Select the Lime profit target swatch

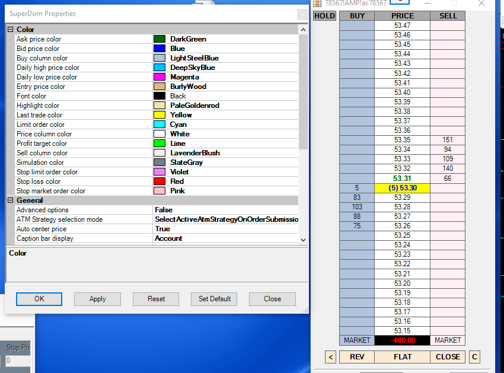[160, 144]
